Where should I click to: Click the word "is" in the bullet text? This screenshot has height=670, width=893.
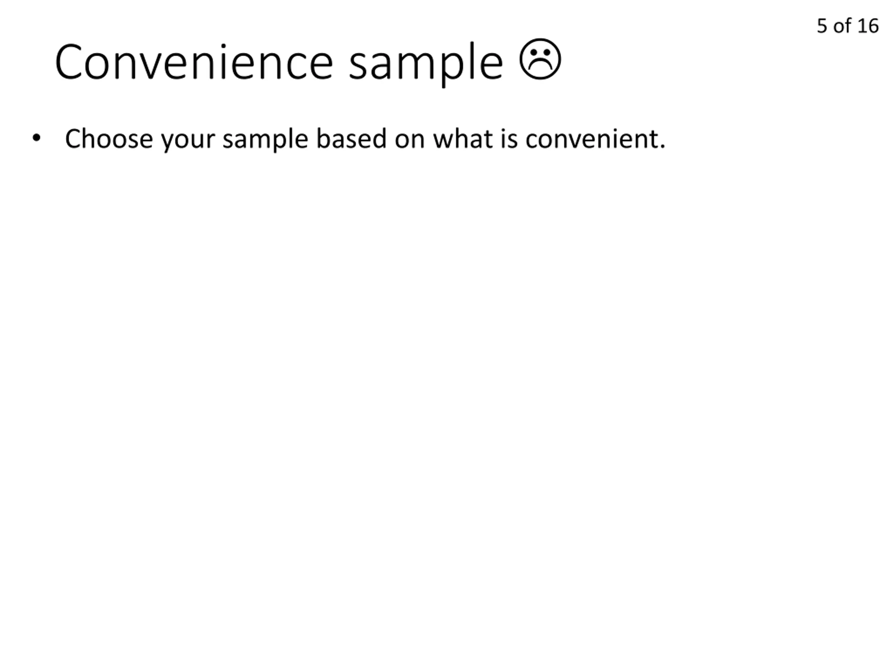pos(510,139)
